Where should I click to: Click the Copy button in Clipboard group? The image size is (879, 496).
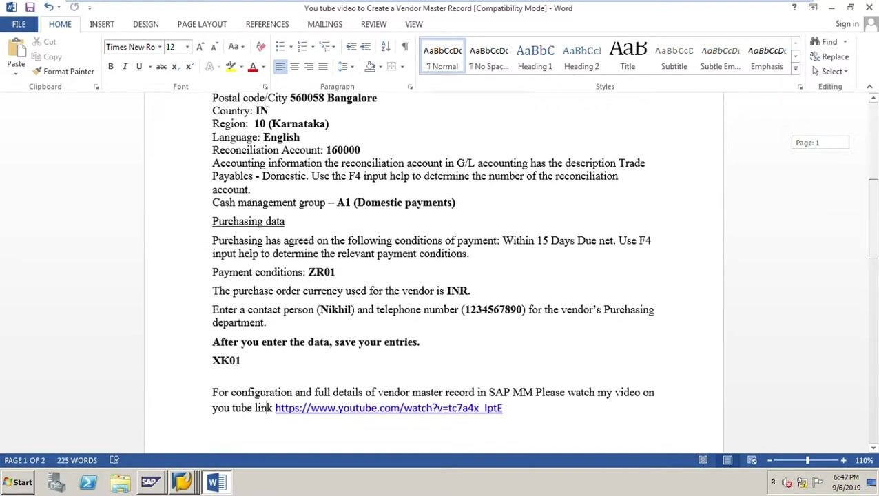coord(46,56)
